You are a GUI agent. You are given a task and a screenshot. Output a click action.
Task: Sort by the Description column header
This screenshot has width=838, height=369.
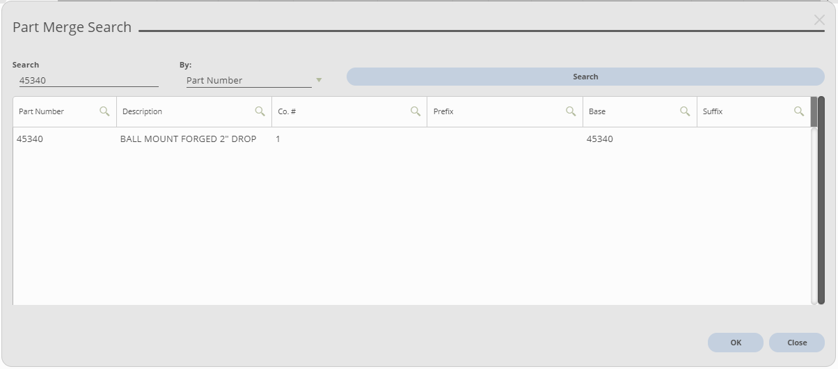click(194, 111)
